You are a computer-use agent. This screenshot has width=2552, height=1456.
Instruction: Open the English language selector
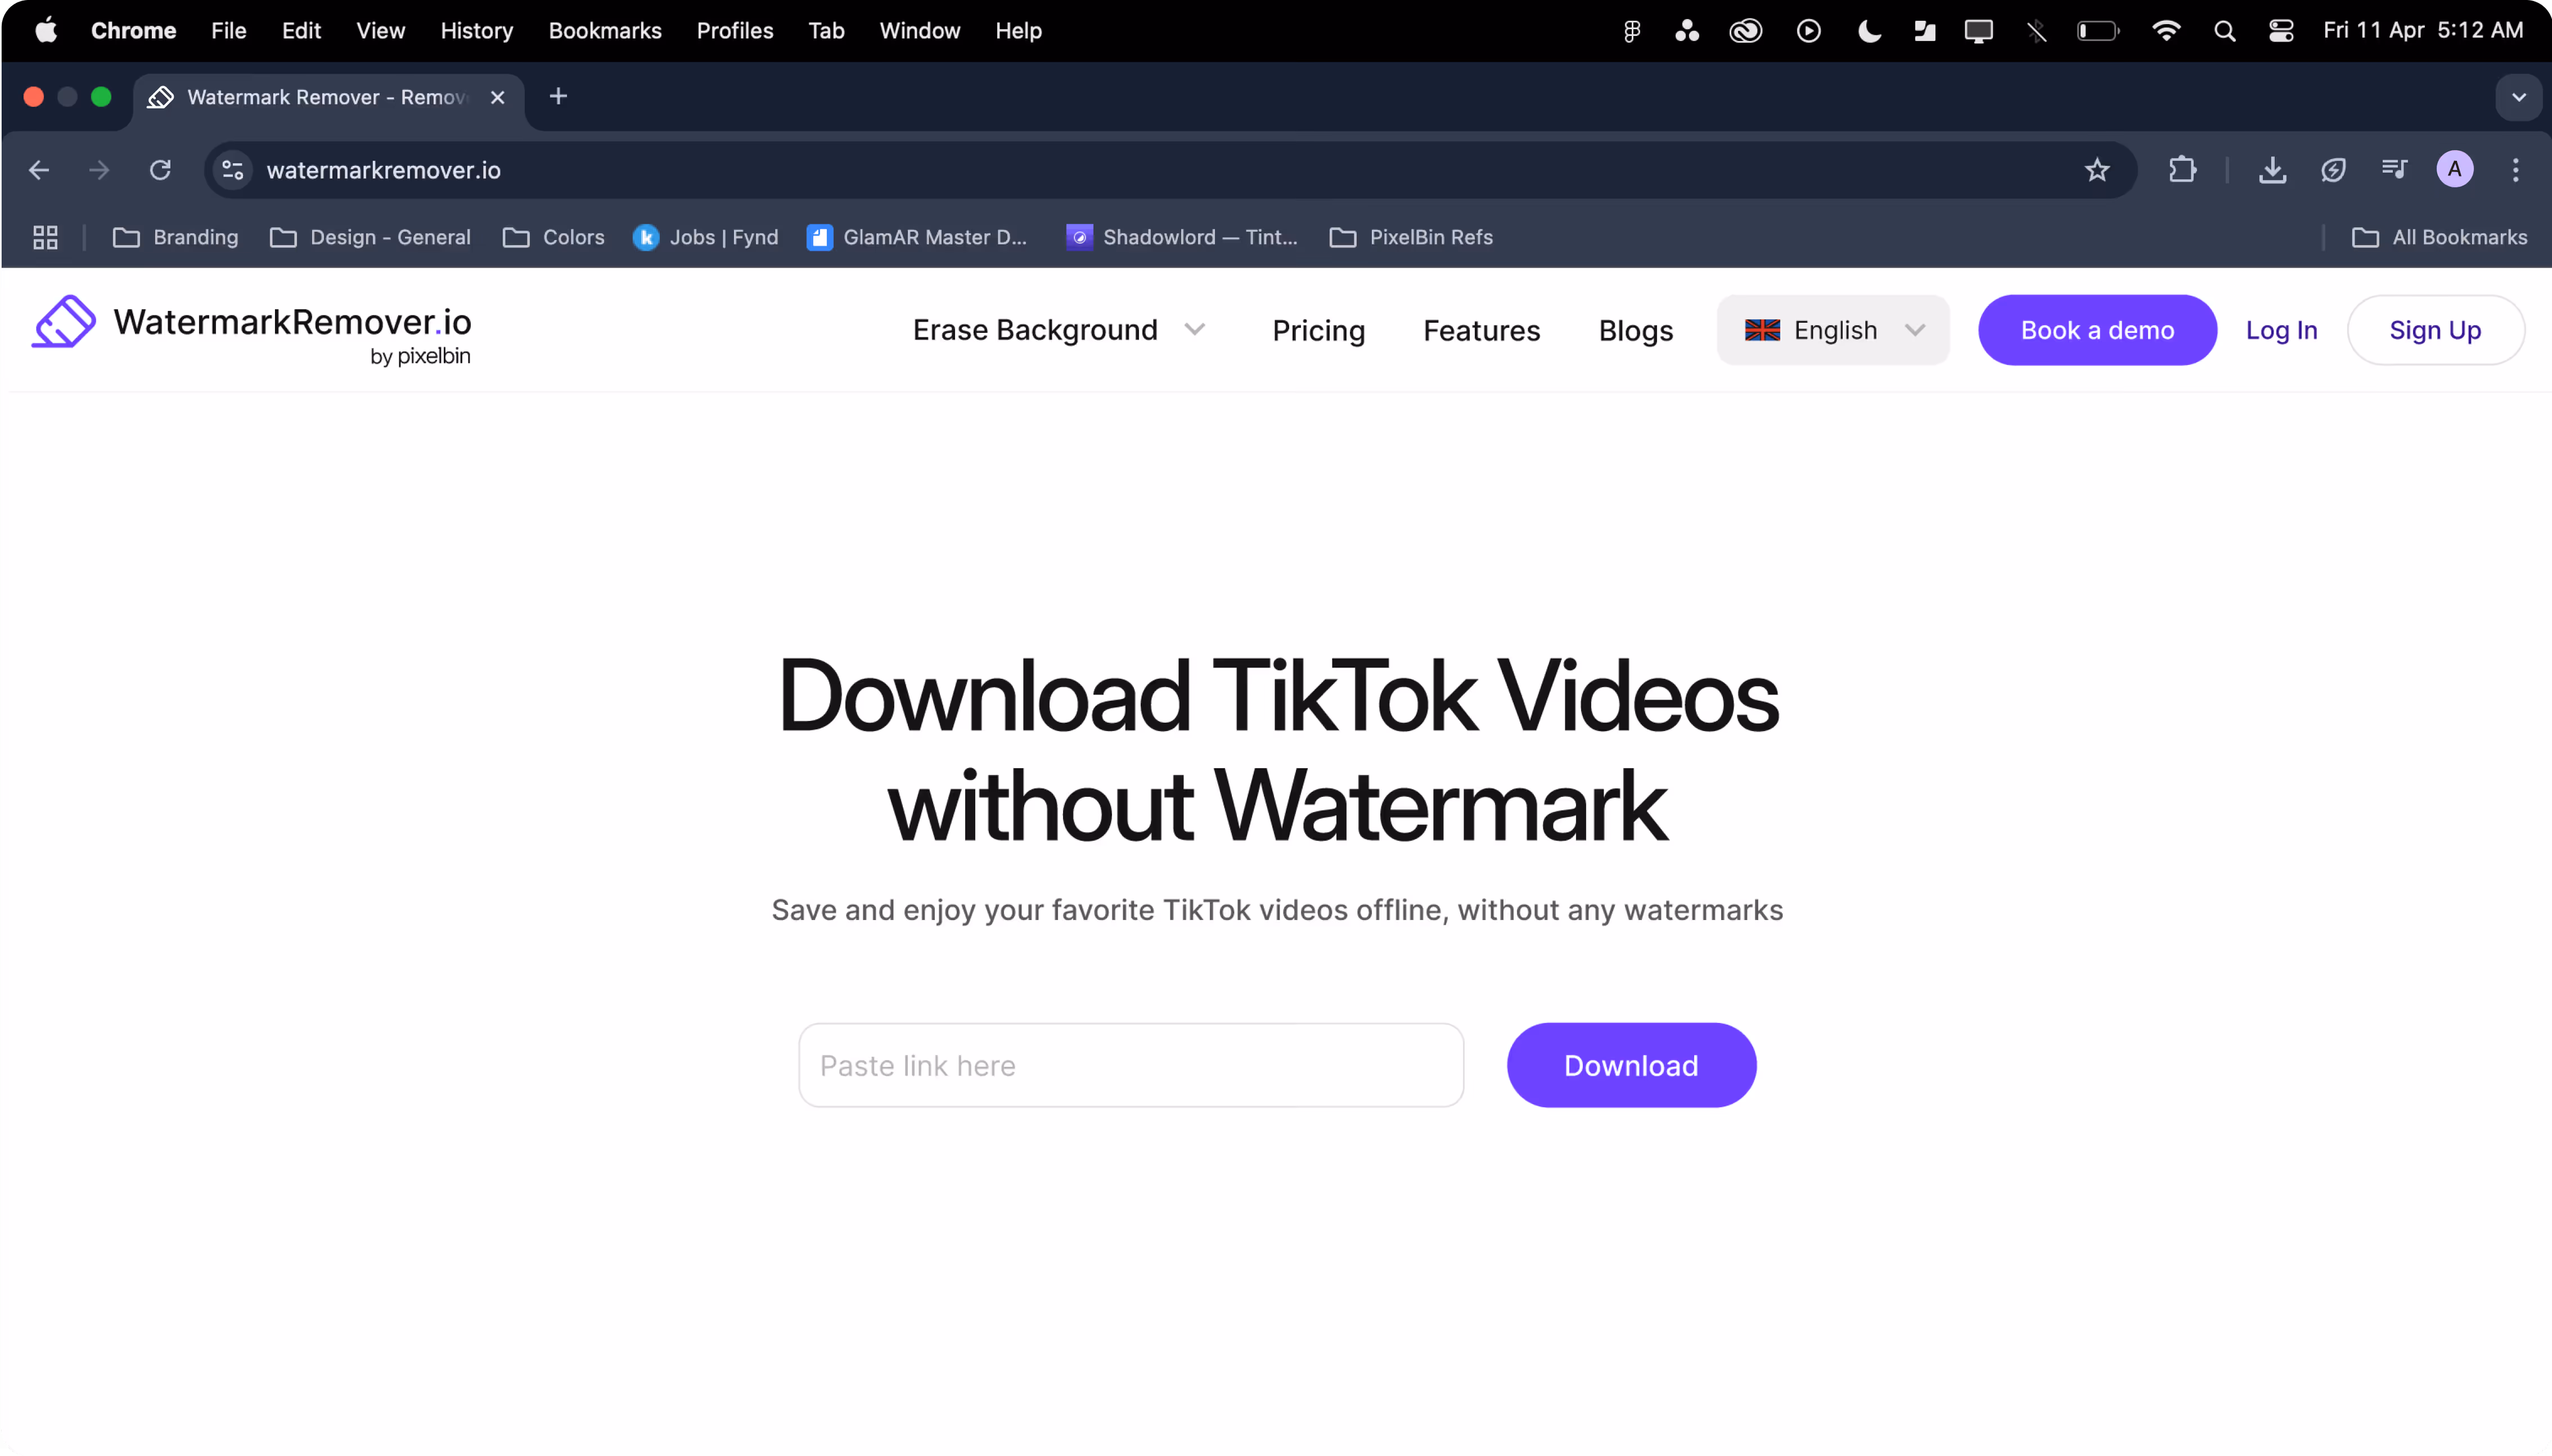pyautogui.click(x=1832, y=330)
